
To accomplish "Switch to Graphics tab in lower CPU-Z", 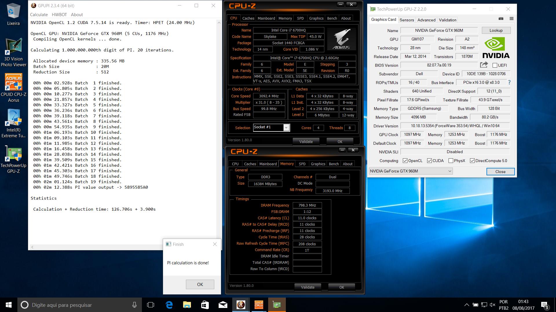I will 318,164.
